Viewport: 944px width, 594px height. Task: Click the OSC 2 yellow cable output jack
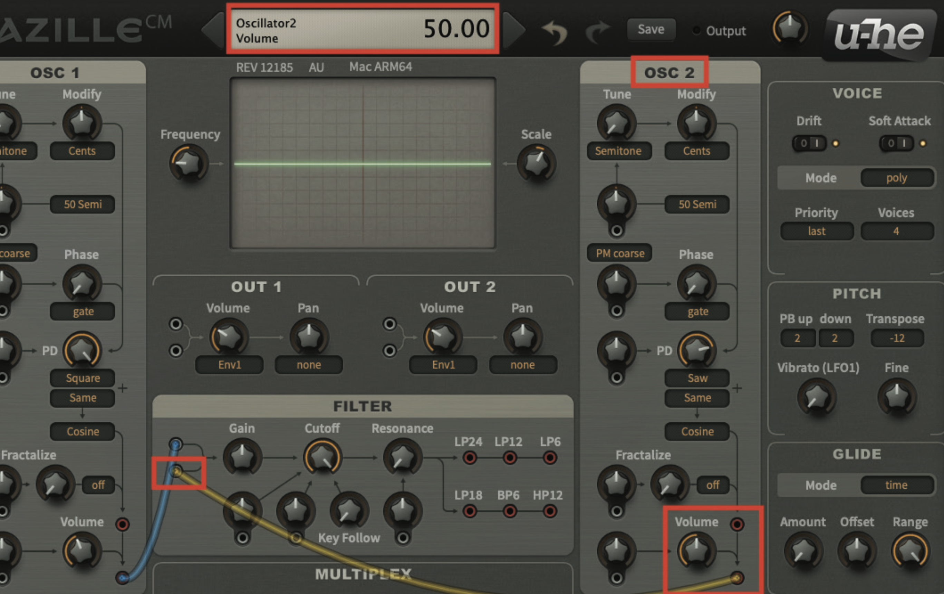pyautogui.click(x=736, y=577)
